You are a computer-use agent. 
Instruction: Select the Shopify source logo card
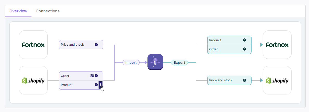point(33,80)
